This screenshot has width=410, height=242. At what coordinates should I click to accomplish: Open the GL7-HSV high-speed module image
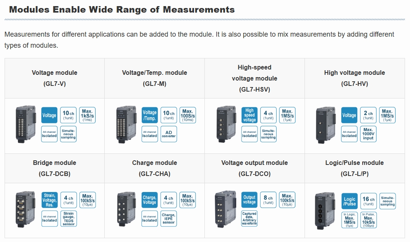coord(226,124)
